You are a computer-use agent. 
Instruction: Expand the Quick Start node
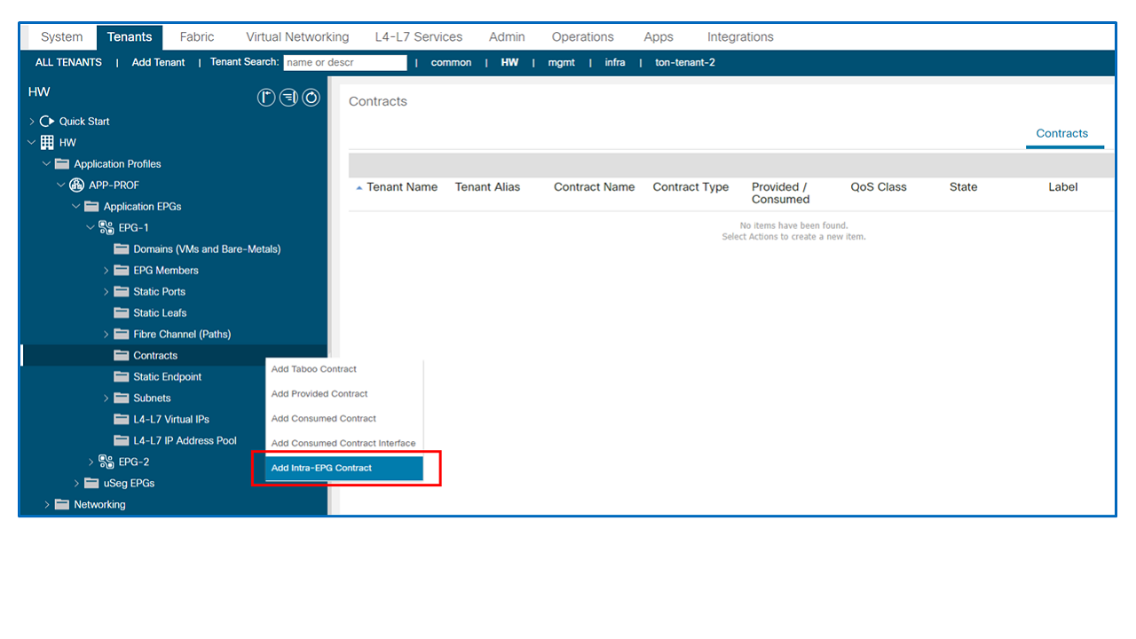(x=32, y=122)
